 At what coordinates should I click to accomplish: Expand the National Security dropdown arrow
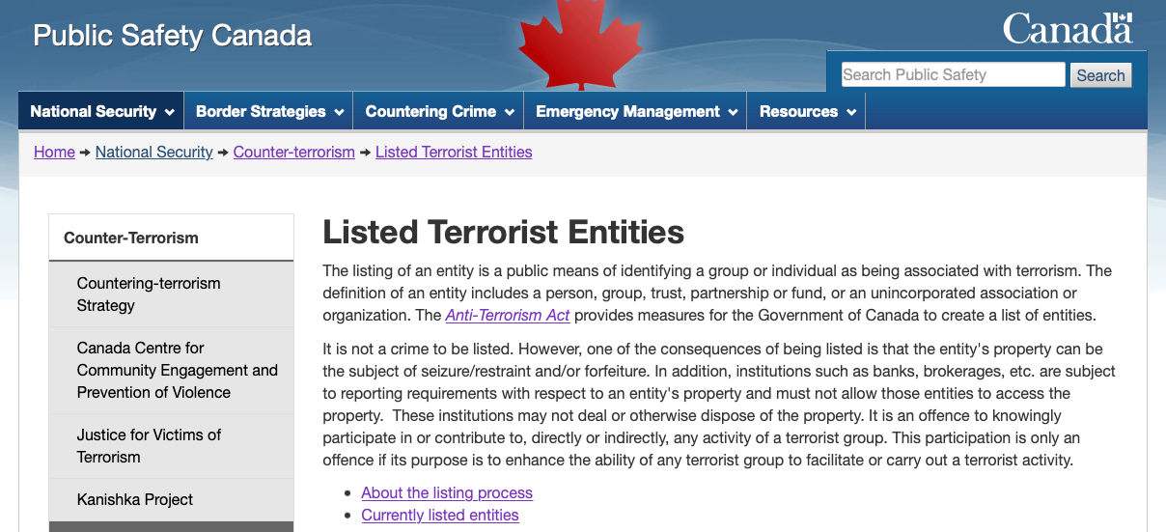tap(170, 112)
